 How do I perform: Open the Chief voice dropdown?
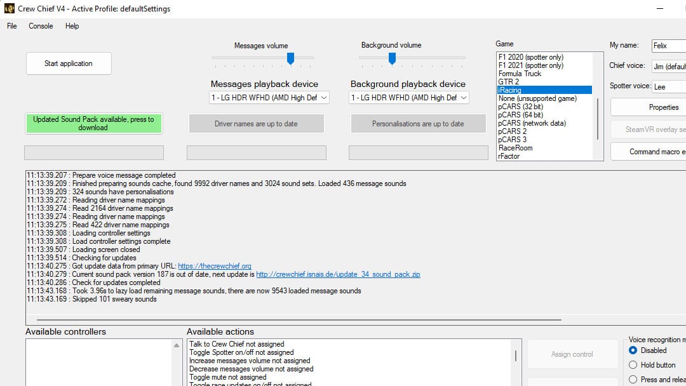[668, 66]
